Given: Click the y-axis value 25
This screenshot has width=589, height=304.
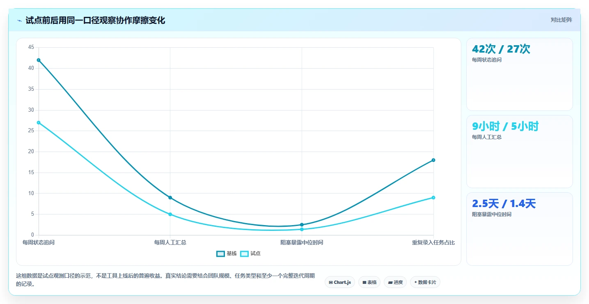Looking at the screenshot, I should coord(31,131).
